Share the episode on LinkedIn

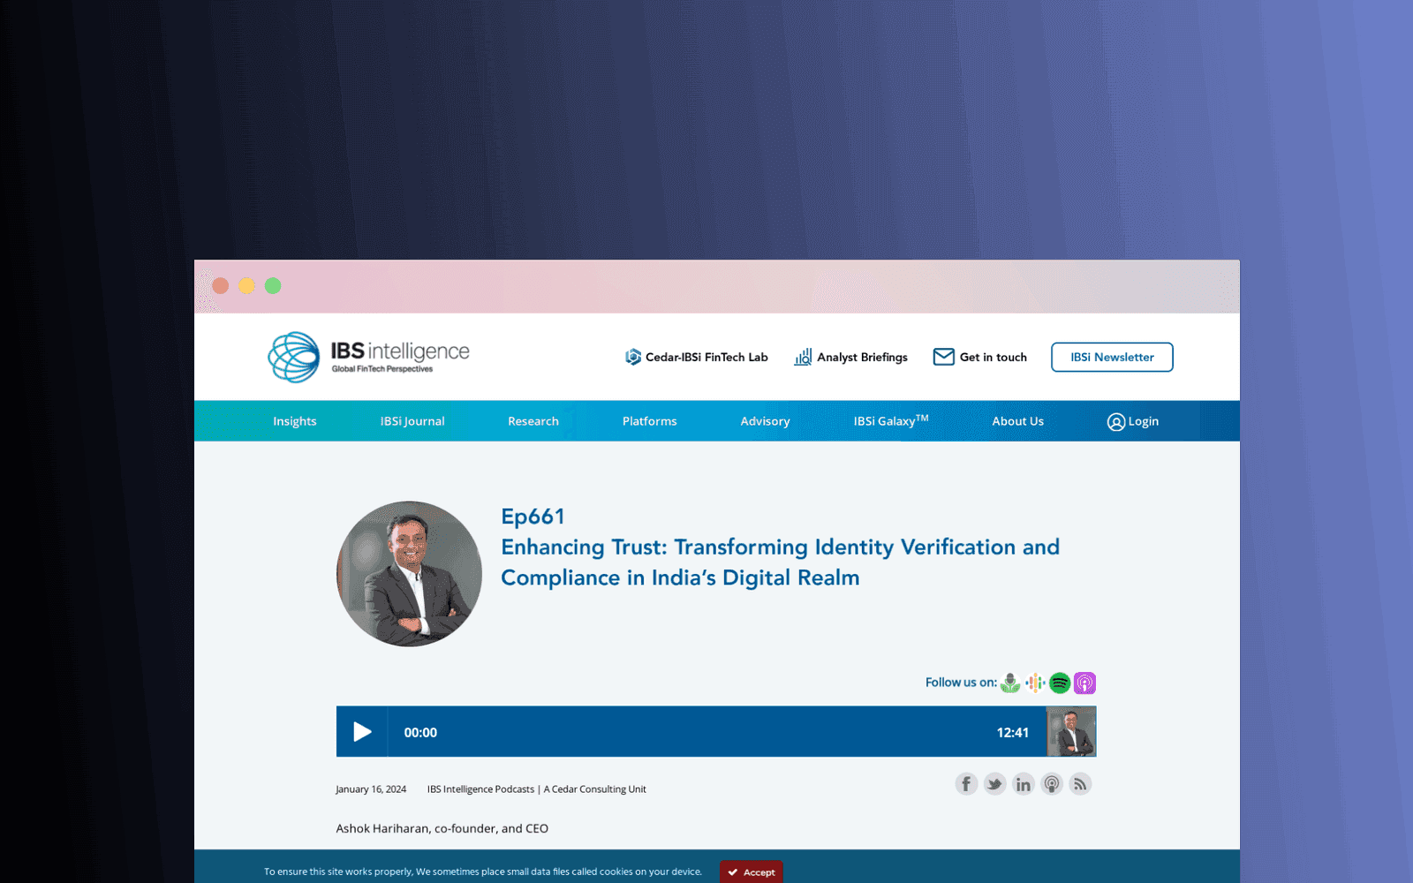point(1023,784)
